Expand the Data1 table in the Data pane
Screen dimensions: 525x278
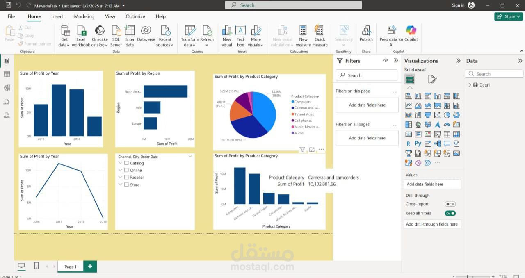470,85
